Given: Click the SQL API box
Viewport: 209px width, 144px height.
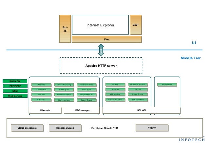Looking at the screenshot, I should click(142, 110).
